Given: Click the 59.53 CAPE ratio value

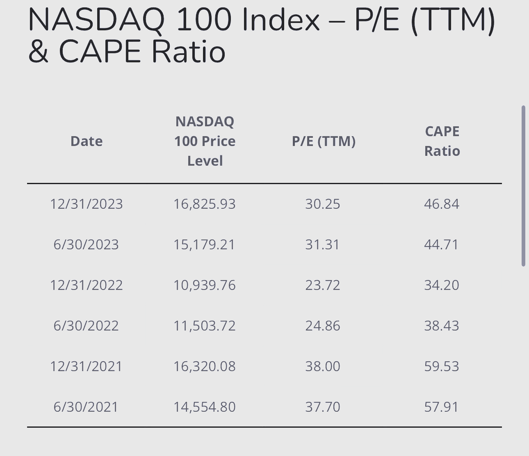Looking at the screenshot, I should point(442,366).
